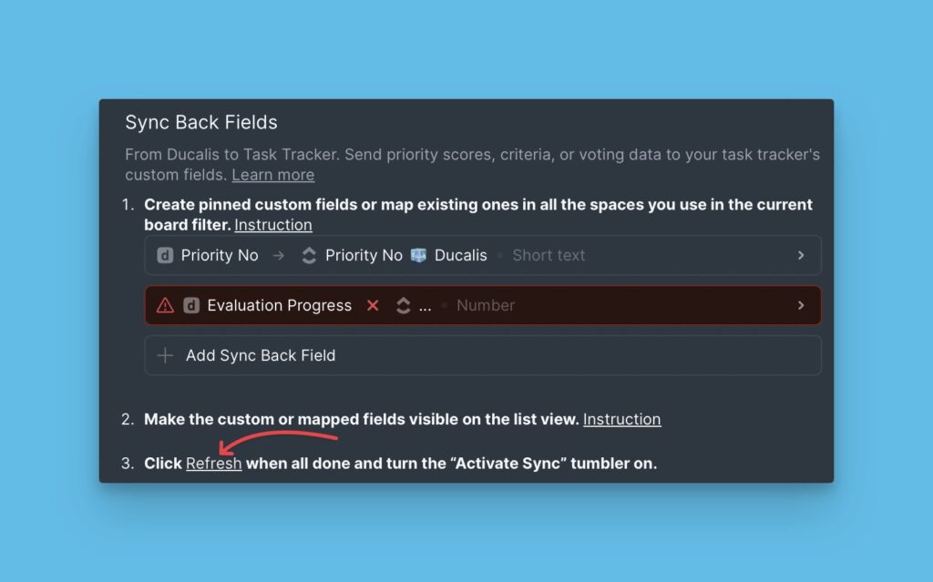Open the Learn more link
Viewport: 933px width, 582px height.
coord(272,174)
